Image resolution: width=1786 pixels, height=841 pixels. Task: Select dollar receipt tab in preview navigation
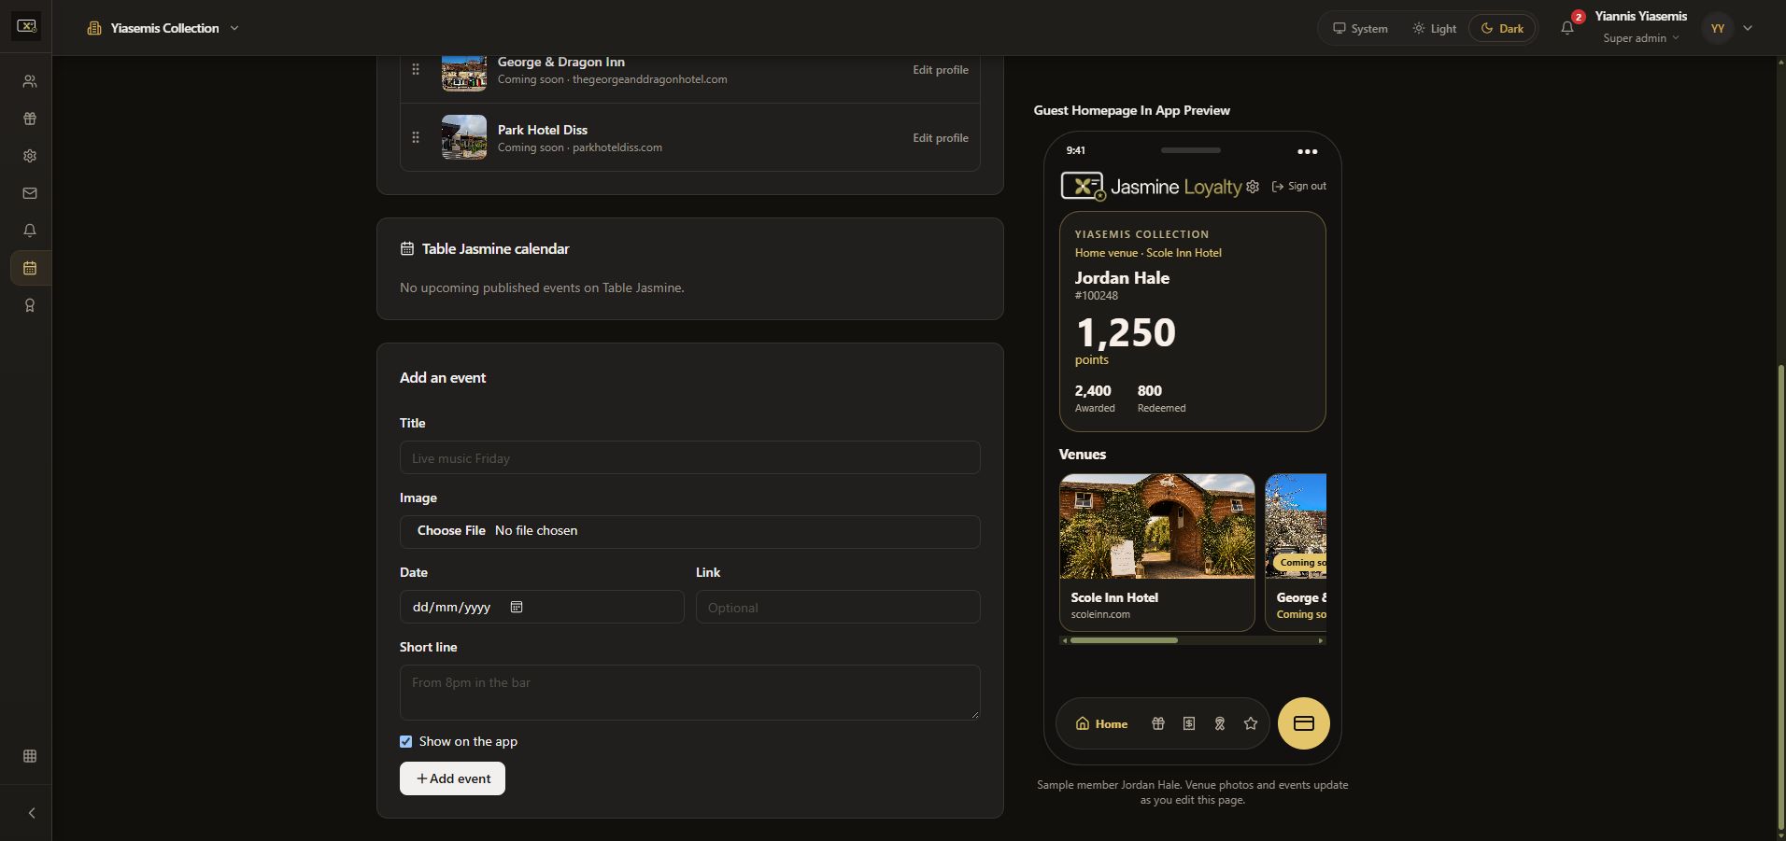point(1189,723)
